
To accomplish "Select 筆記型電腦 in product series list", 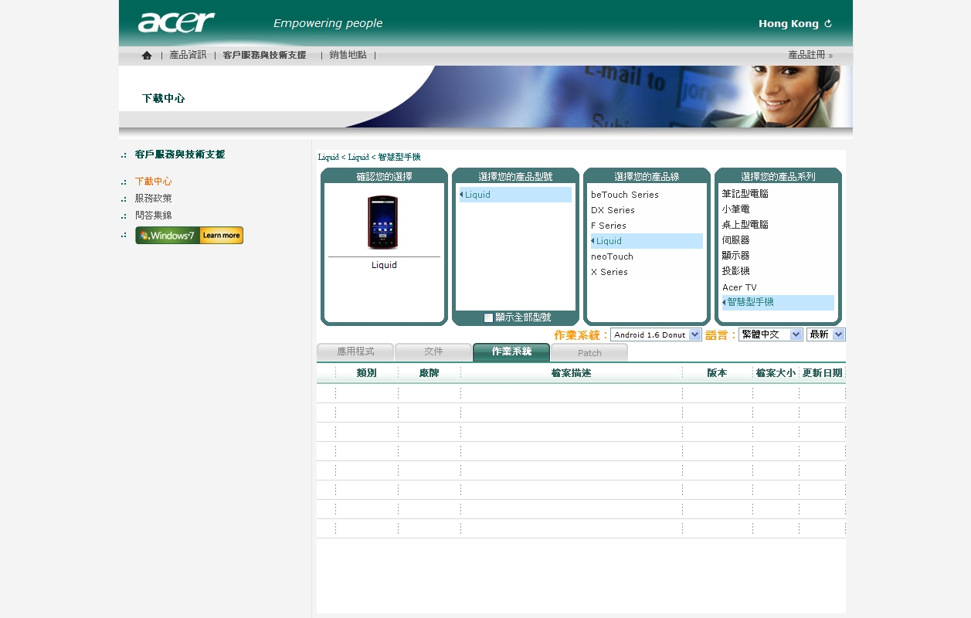I will (x=745, y=194).
